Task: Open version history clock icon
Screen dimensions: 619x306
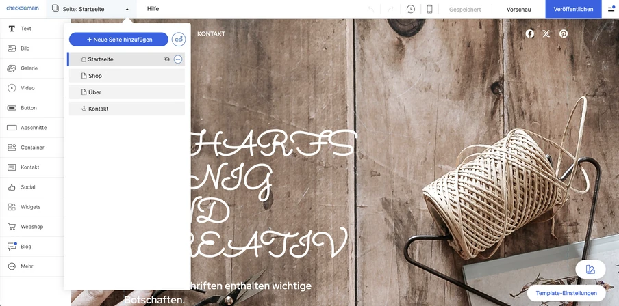Action: click(411, 10)
